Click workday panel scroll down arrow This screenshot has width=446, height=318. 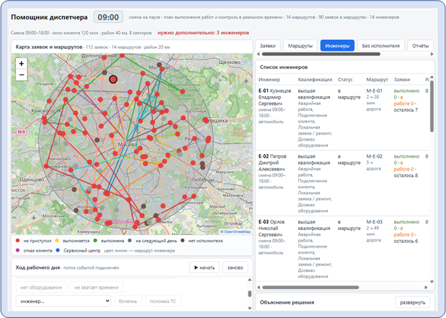coord(250,309)
